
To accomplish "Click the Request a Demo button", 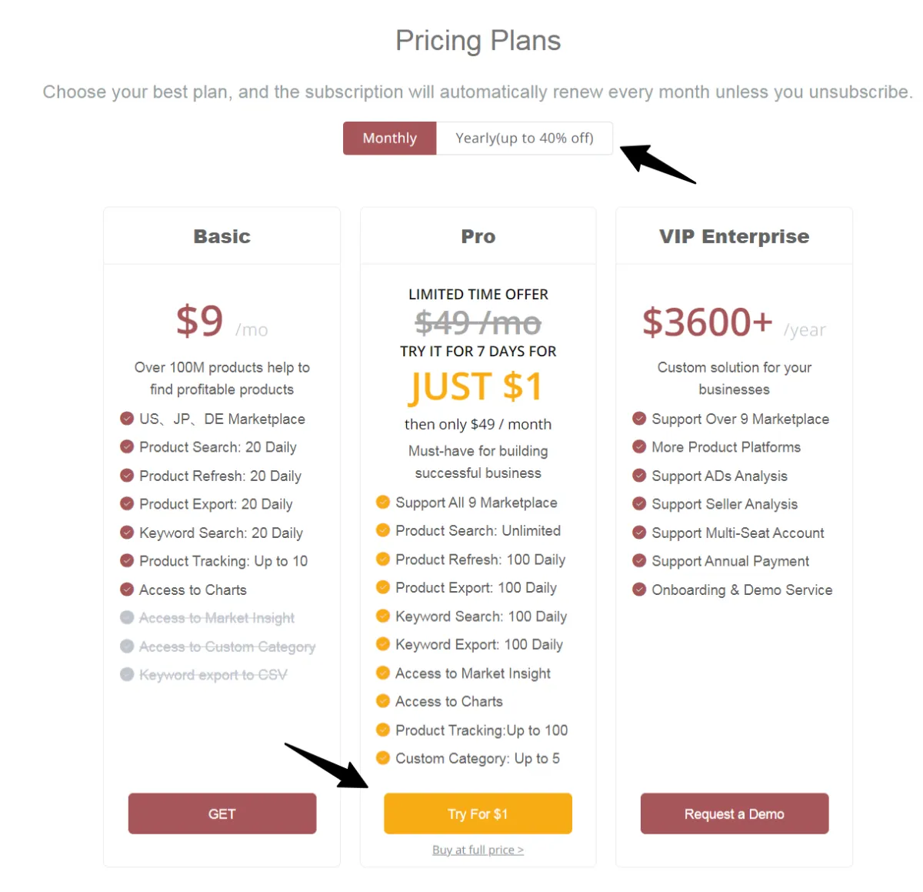I will pyautogui.click(x=735, y=813).
